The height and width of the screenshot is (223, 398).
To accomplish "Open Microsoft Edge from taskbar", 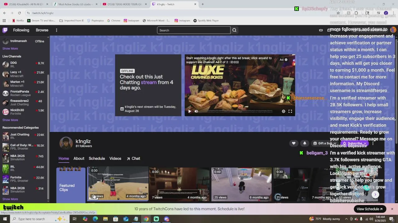I will [95, 219].
